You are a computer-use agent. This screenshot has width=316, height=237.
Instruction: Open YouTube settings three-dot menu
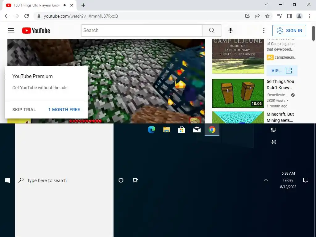(x=264, y=31)
